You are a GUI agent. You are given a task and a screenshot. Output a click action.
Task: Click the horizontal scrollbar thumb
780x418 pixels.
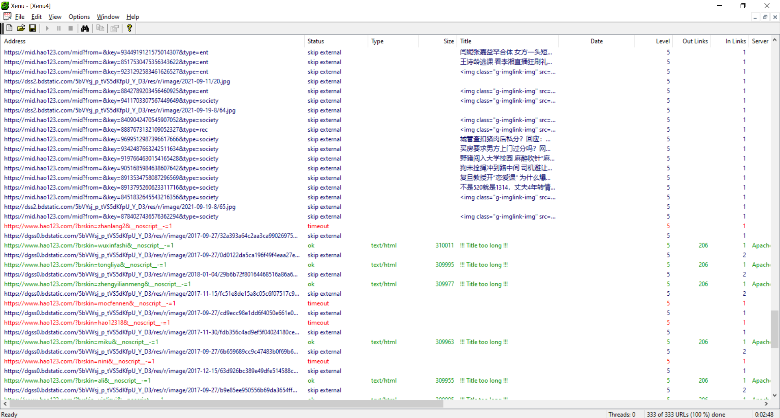pos(227,404)
